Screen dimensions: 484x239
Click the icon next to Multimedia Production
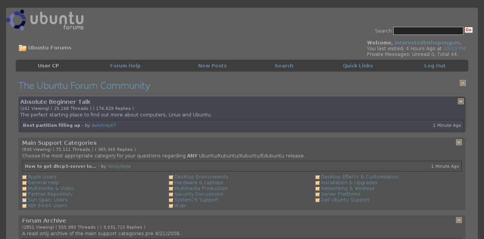[x=171, y=189]
